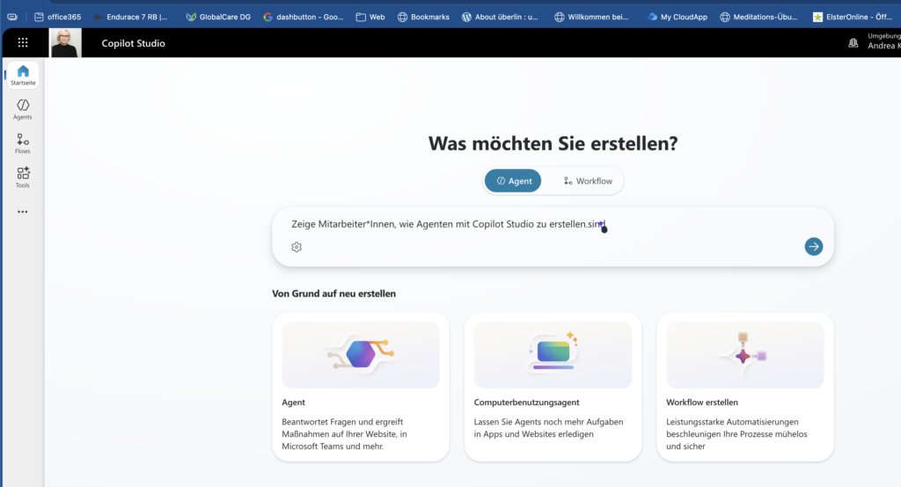Screen dimensions: 901x487
Task: Open Tools in the sidebar
Action: coord(23,178)
